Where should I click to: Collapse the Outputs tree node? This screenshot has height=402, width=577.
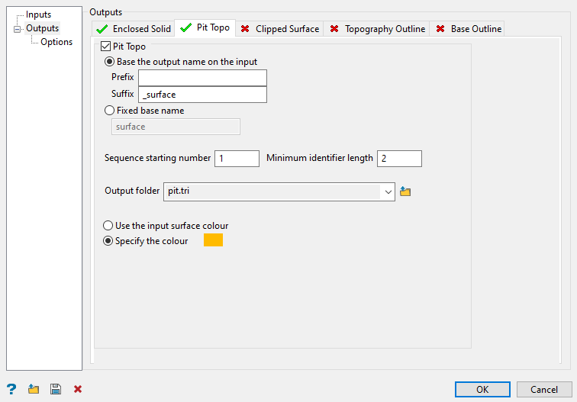click(17, 29)
